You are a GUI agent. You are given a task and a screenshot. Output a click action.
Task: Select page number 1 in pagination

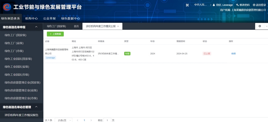[84, 120]
